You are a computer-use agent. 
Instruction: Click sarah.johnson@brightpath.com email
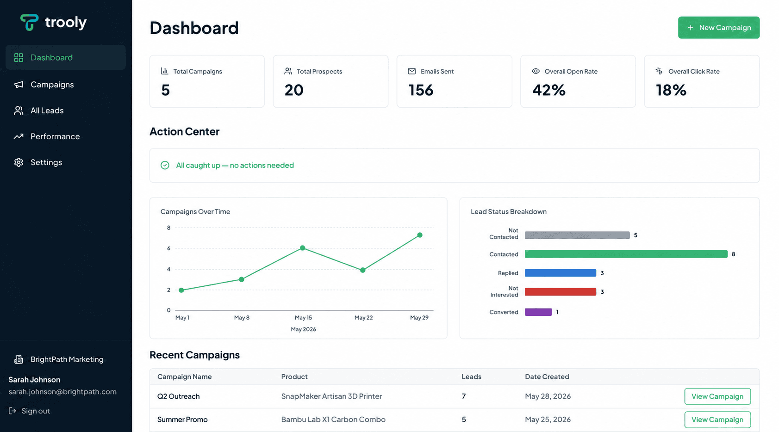(62, 392)
